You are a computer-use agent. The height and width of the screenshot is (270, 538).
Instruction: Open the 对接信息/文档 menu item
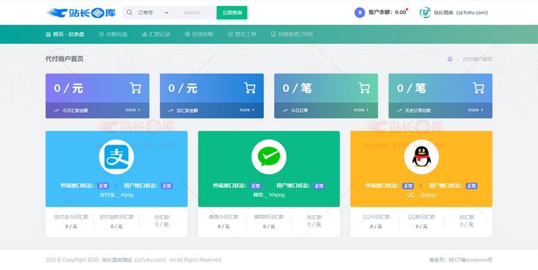tap(291, 34)
